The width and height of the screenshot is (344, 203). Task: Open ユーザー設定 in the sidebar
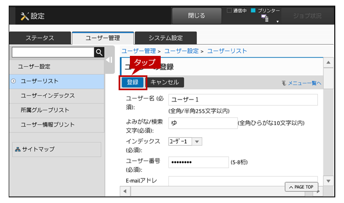pos(56,67)
